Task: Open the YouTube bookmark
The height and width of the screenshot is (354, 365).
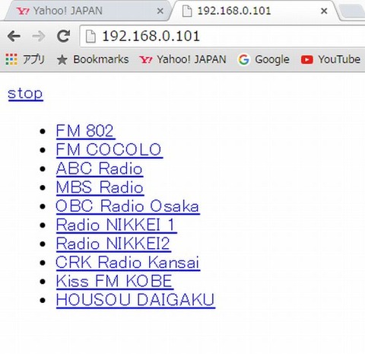Action: click(x=331, y=59)
